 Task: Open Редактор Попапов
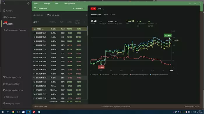(x=13, y=90)
